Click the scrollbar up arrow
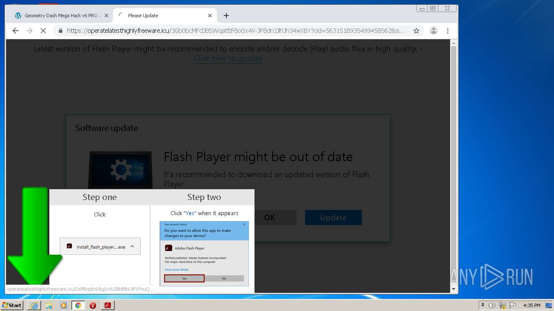 [454, 43]
